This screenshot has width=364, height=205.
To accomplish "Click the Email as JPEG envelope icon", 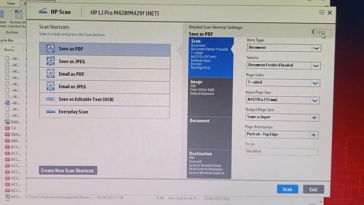I will coord(51,86).
